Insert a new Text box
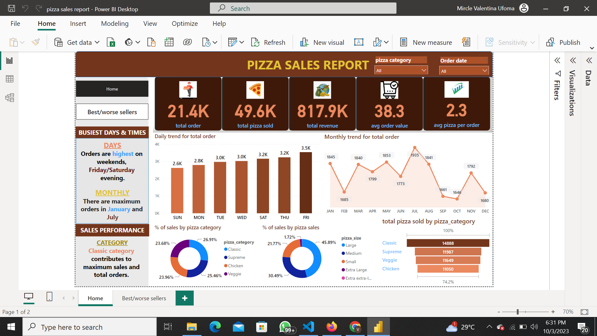The image size is (597, 336). [x=359, y=42]
